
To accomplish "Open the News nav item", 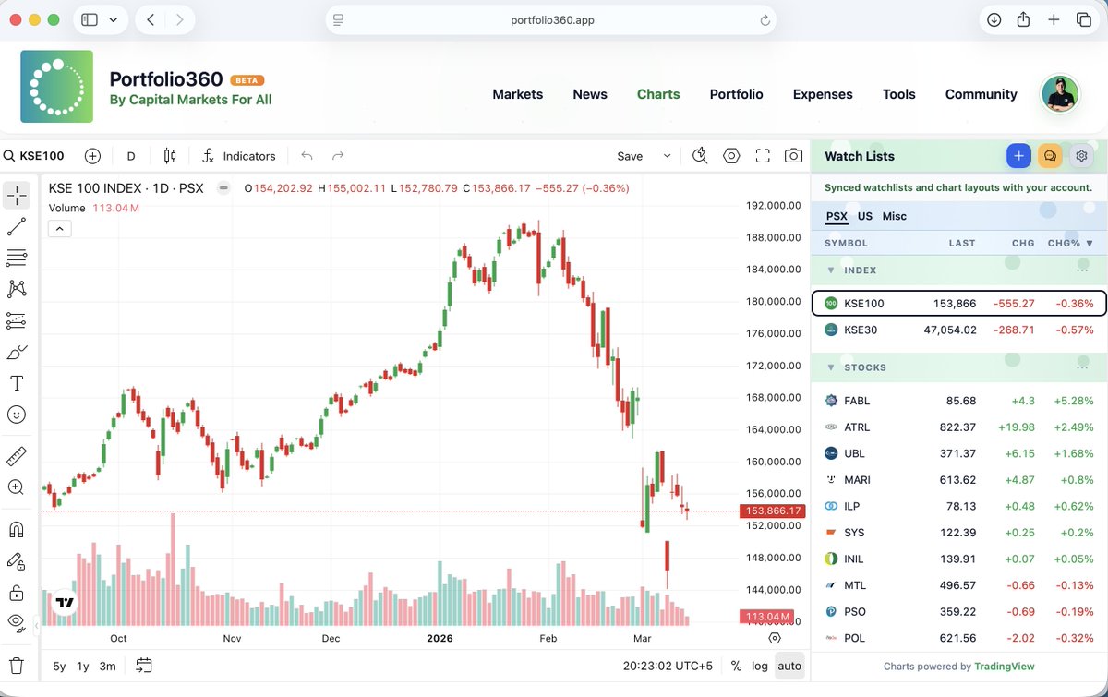I will (590, 94).
